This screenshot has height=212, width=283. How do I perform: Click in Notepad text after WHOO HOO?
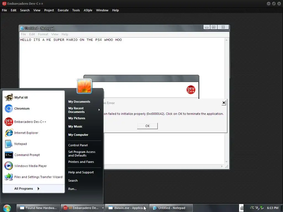122,40
